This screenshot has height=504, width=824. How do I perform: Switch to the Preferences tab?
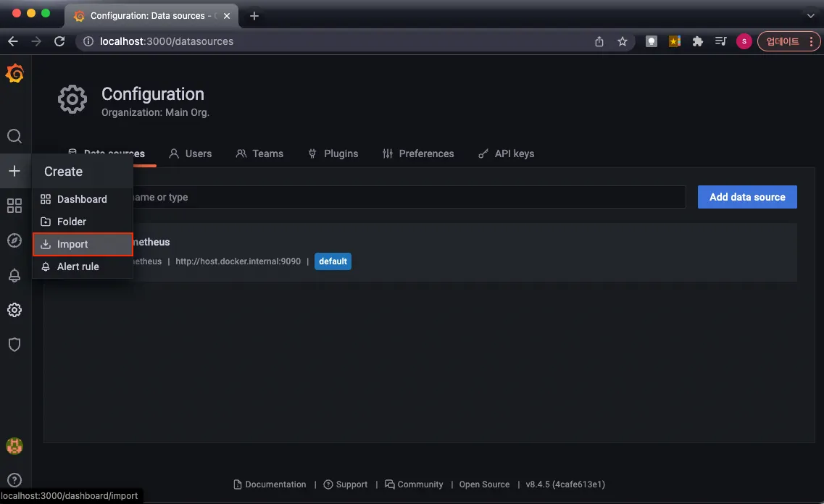point(418,154)
